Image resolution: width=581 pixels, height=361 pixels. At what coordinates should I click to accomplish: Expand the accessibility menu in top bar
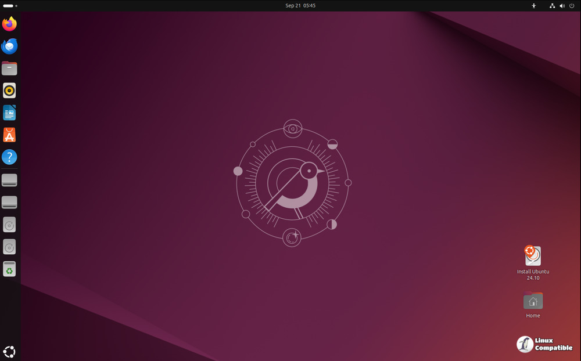click(534, 6)
